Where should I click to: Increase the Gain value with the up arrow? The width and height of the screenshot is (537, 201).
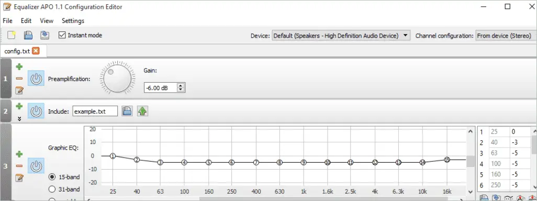tap(181, 85)
